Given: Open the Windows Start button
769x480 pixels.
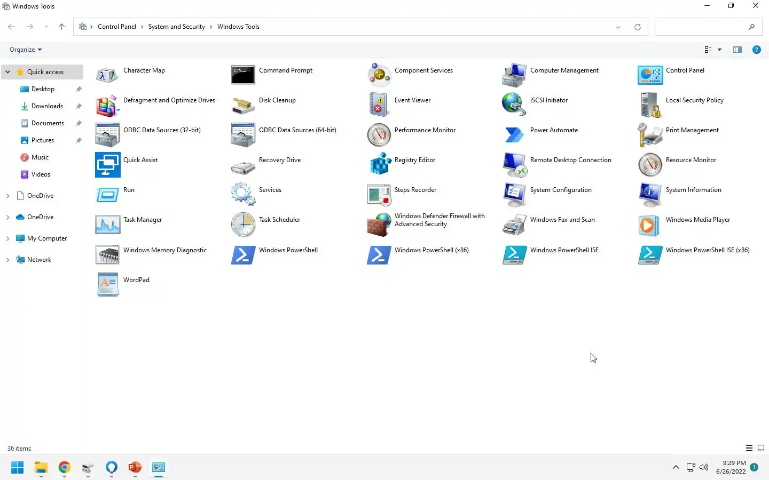Looking at the screenshot, I should (x=18, y=468).
